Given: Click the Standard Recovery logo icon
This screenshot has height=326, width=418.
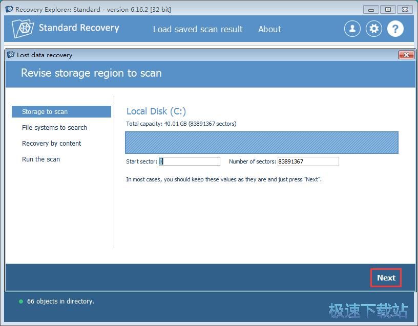Looking at the screenshot, I should tap(23, 29).
